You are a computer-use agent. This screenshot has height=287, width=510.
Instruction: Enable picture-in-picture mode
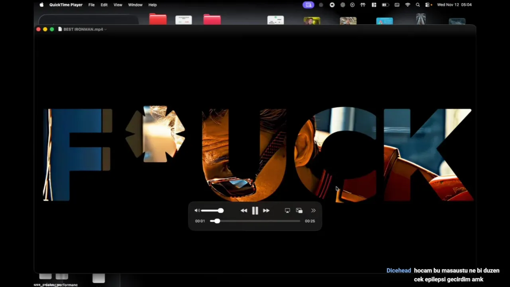pos(299,210)
